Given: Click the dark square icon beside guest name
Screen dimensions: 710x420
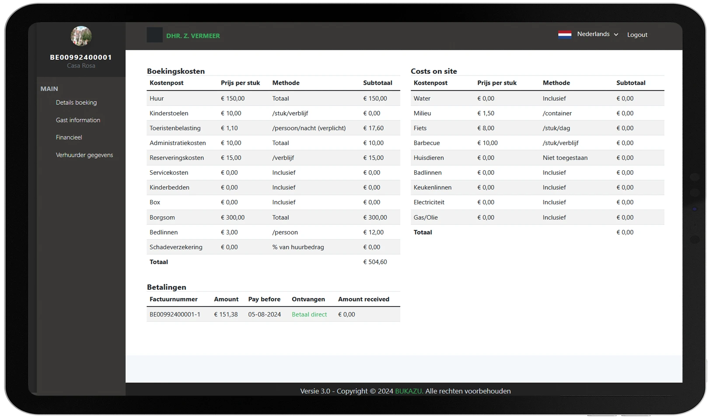Looking at the screenshot, I should (x=154, y=35).
